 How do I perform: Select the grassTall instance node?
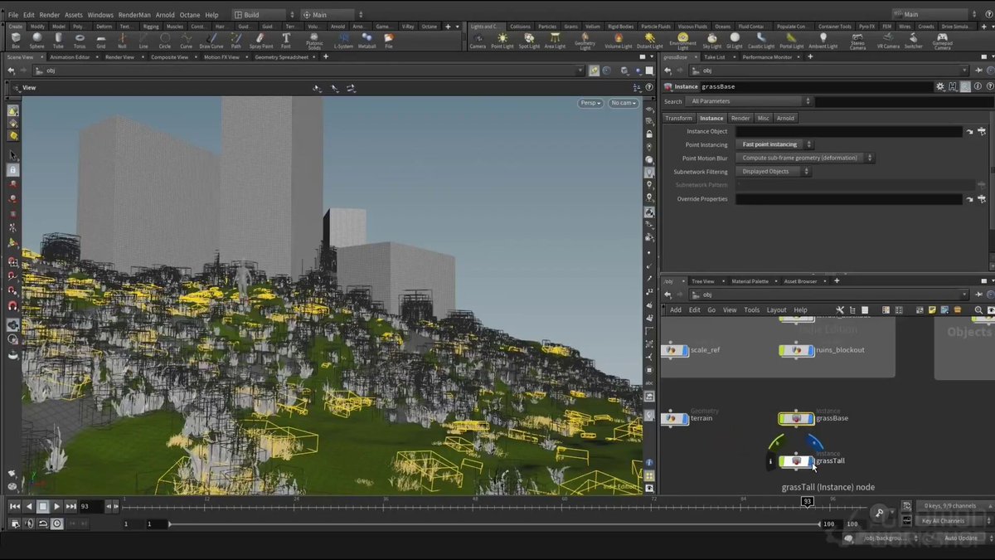click(x=797, y=460)
